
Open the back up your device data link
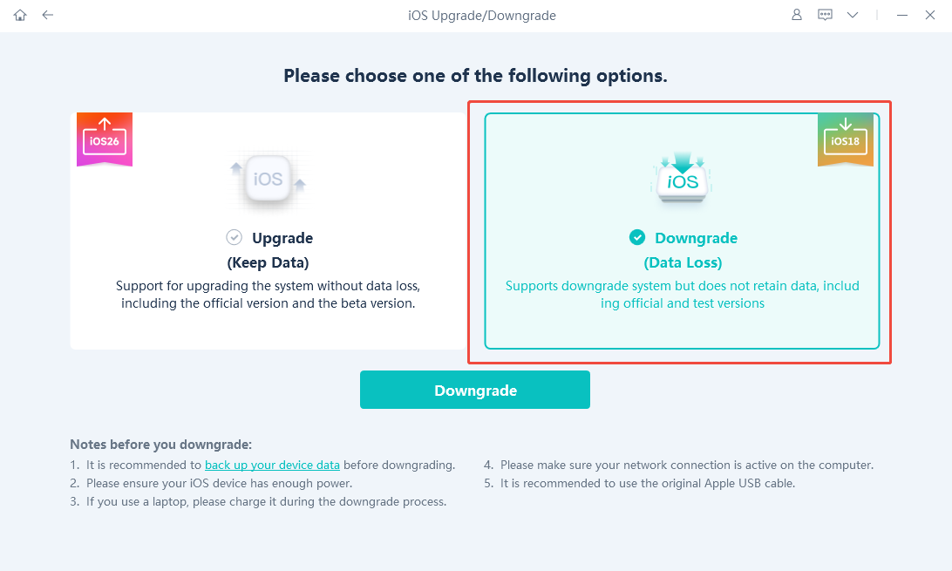click(x=272, y=465)
